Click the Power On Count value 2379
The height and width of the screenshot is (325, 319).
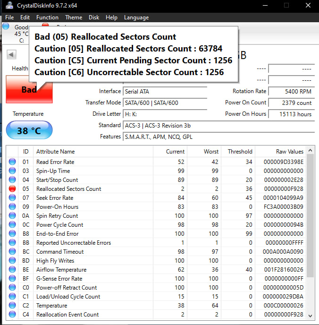point(292,103)
